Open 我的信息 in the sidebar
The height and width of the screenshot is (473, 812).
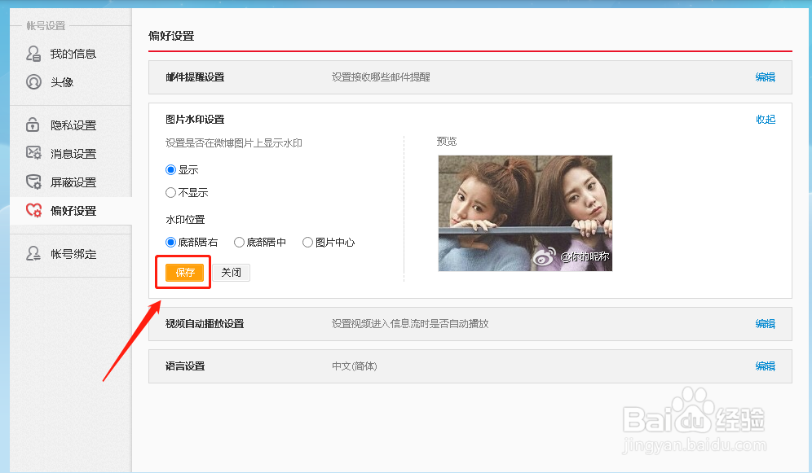[x=73, y=54]
